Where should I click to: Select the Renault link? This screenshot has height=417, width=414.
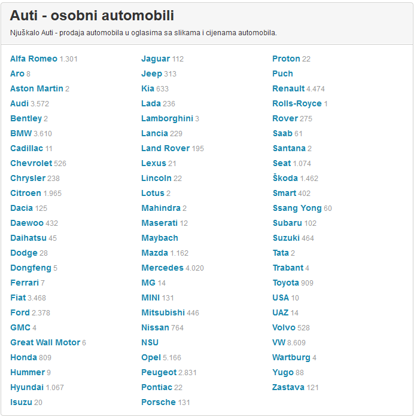point(288,88)
